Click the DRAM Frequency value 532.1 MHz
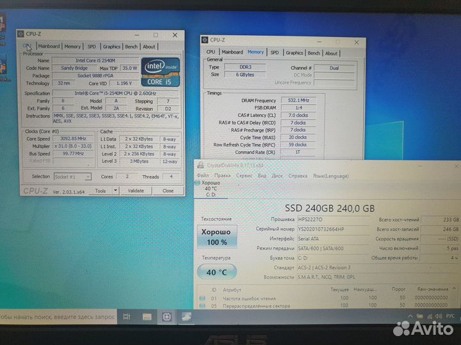The height and width of the screenshot is (345, 461). coord(298,100)
